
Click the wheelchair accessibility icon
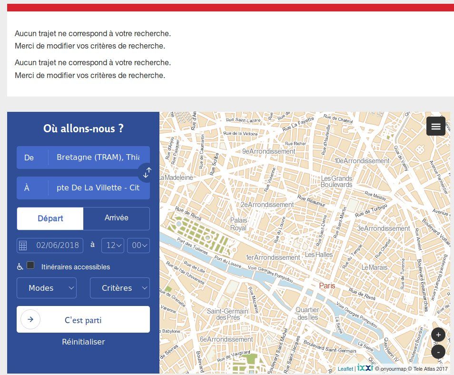point(20,267)
